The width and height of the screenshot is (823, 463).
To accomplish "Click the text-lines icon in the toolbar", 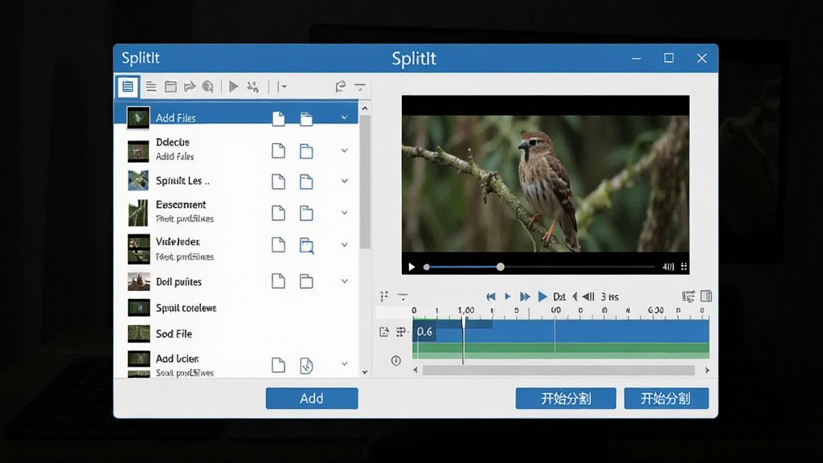I will [x=151, y=87].
